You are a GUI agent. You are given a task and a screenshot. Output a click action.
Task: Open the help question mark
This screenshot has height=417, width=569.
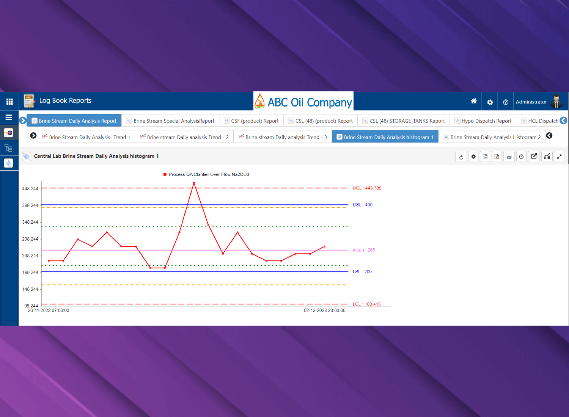pyautogui.click(x=505, y=102)
